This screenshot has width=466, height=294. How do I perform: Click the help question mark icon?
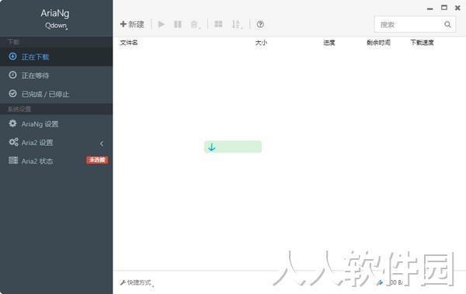[260, 24]
